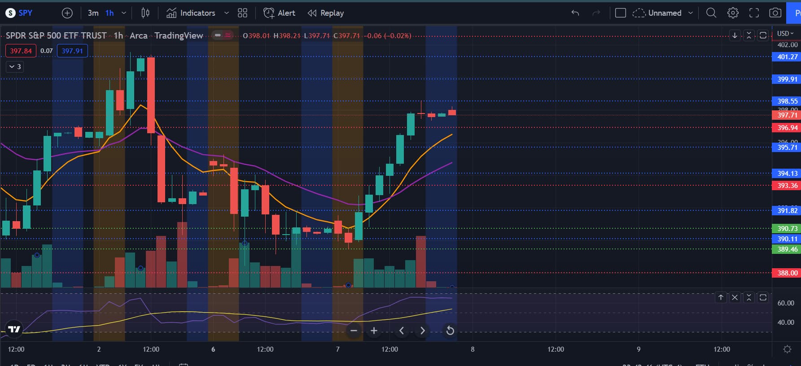Viewport: 801px width, 366px height.
Task: Collapse the lower indicator pane
Action: [x=748, y=297]
